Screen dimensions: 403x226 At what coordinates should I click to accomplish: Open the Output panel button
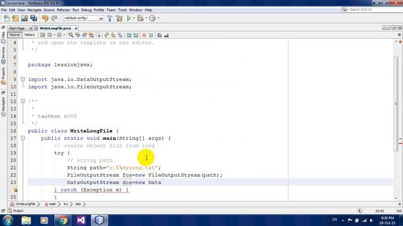(15, 211)
